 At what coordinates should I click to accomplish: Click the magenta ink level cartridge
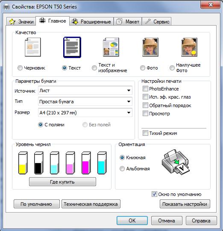coord(86,163)
